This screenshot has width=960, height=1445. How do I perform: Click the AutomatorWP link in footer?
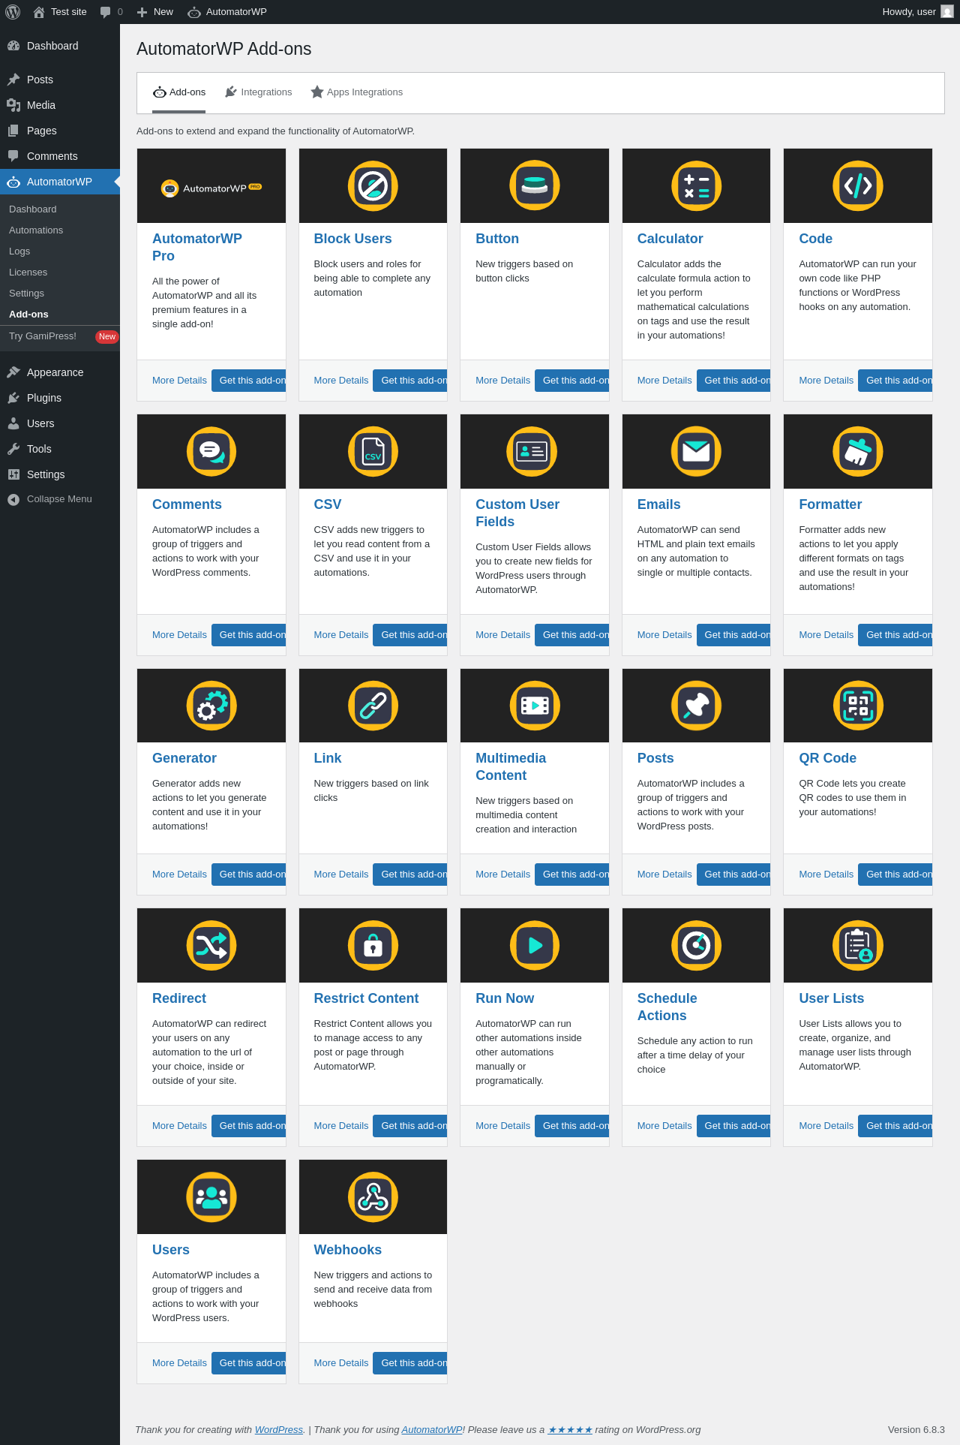432,1430
